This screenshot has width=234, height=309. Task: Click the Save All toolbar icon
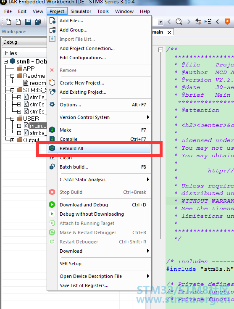[38, 22]
